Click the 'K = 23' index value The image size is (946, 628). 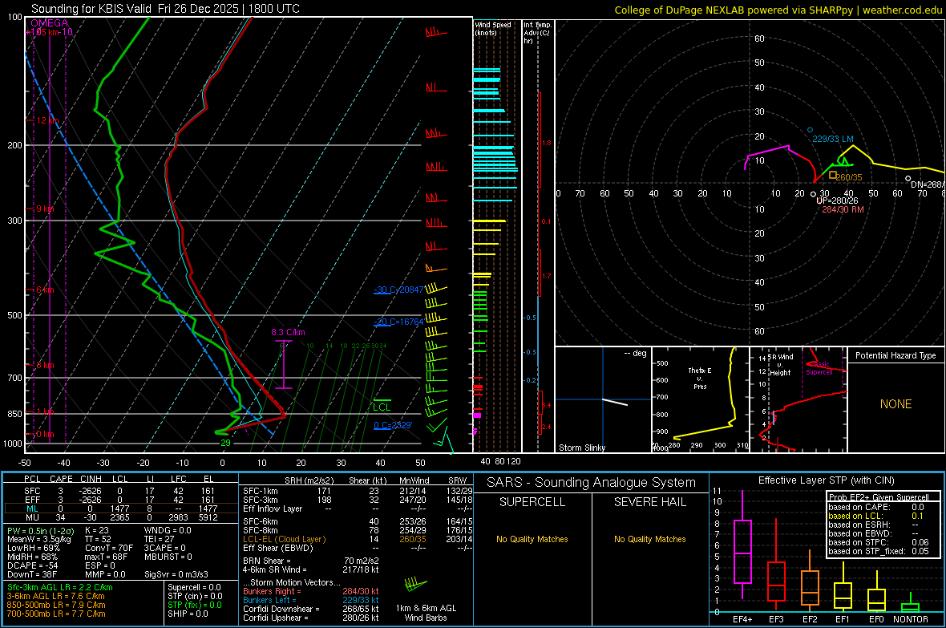click(x=97, y=530)
